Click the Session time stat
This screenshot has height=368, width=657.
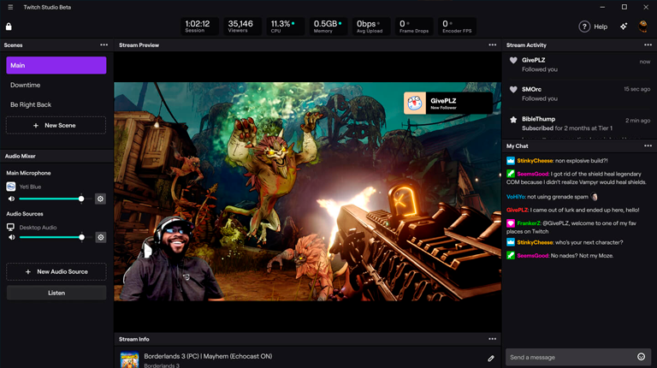pos(200,26)
